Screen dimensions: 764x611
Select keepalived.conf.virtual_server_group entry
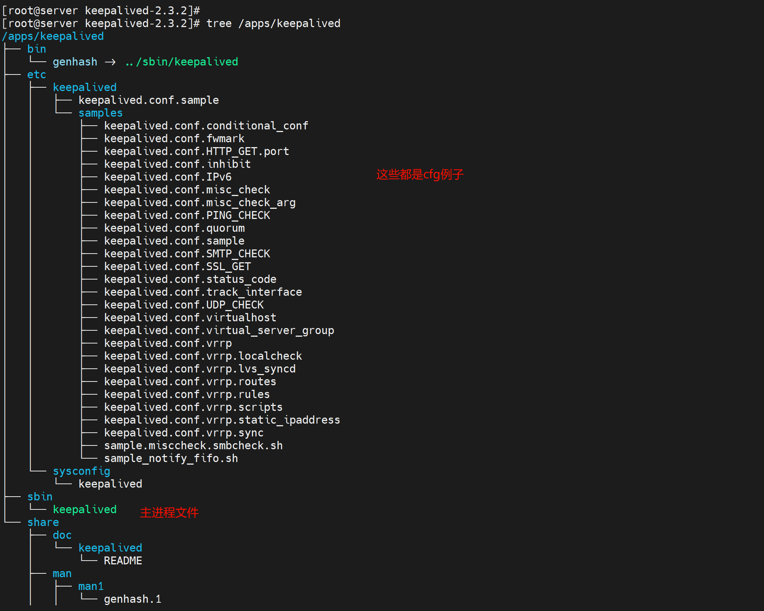click(x=219, y=330)
